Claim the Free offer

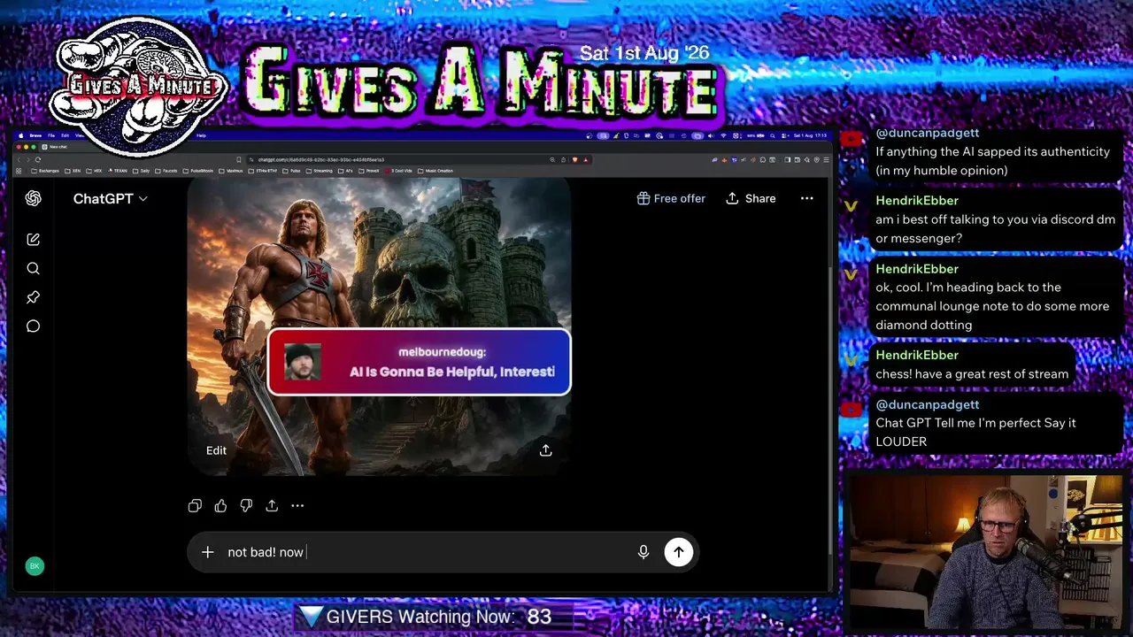[x=671, y=198]
